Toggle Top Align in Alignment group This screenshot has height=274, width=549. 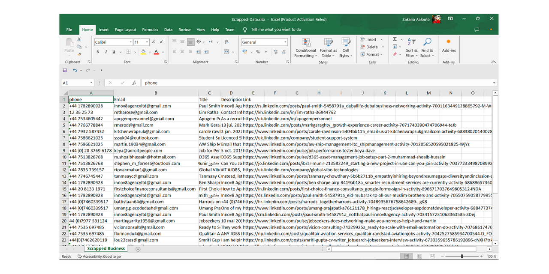[x=175, y=42]
